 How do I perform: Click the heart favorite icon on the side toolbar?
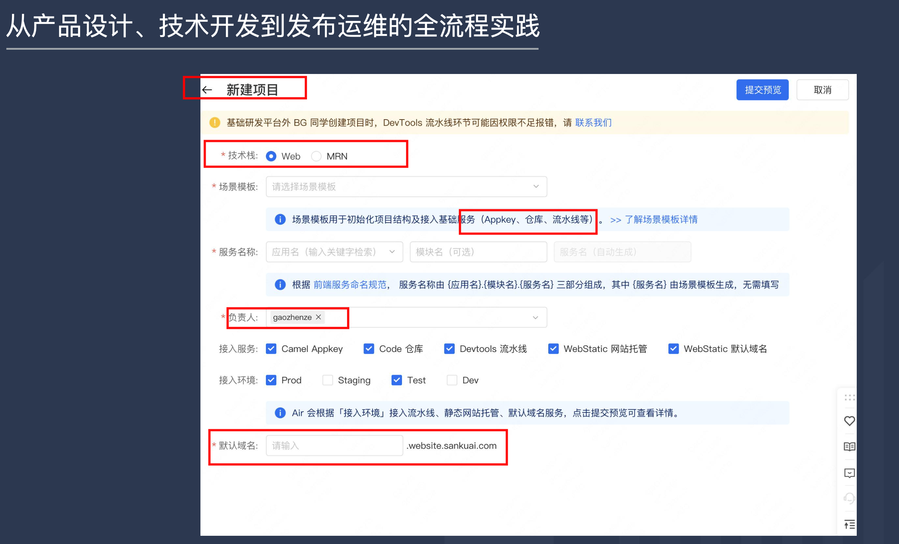pyautogui.click(x=849, y=421)
